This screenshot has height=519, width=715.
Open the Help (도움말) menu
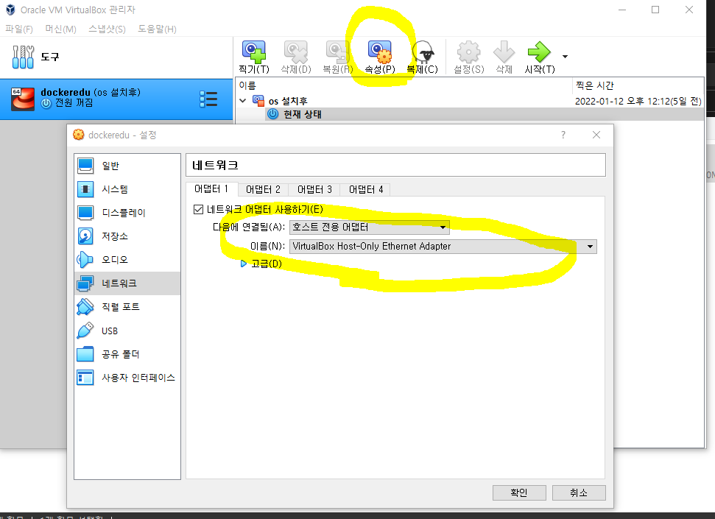coord(158,29)
